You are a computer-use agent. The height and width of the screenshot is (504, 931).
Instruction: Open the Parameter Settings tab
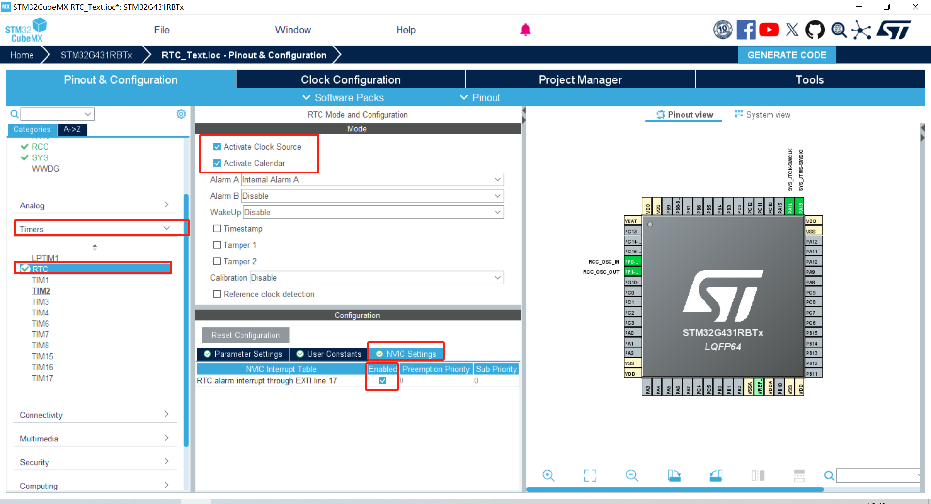pyautogui.click(x=243, y=354)
